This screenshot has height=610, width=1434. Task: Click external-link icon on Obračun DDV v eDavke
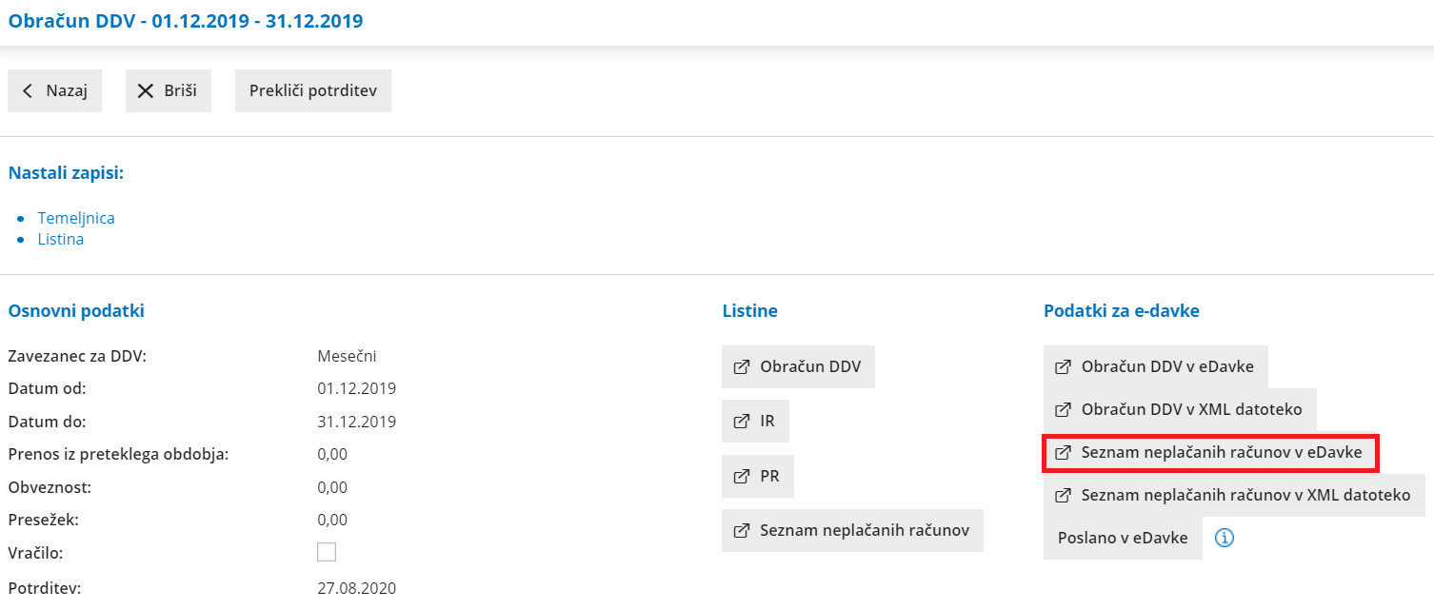pos(1064,366)
